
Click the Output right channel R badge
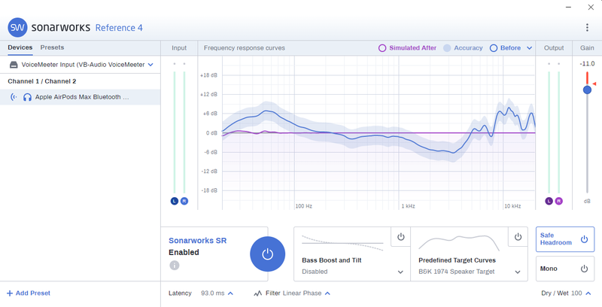click(558, 201)
